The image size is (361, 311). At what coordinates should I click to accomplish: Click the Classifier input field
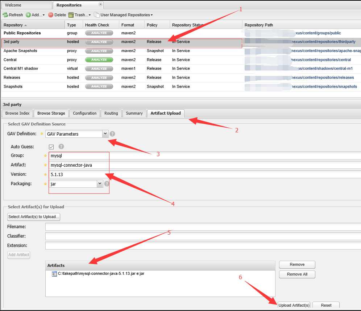[x=203, y=236]
